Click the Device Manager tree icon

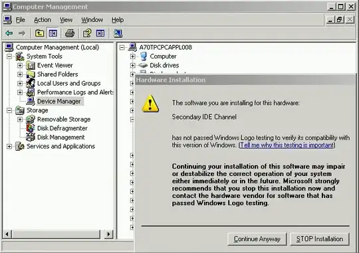[x=31, y=102]
